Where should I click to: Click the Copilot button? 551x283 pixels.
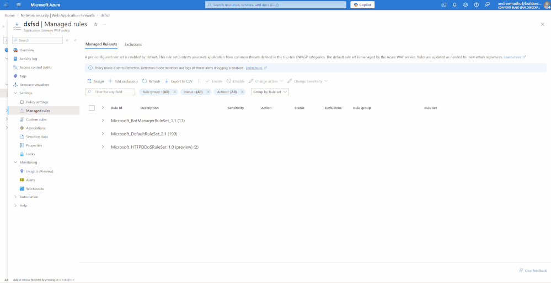click(x=362, y=4)
